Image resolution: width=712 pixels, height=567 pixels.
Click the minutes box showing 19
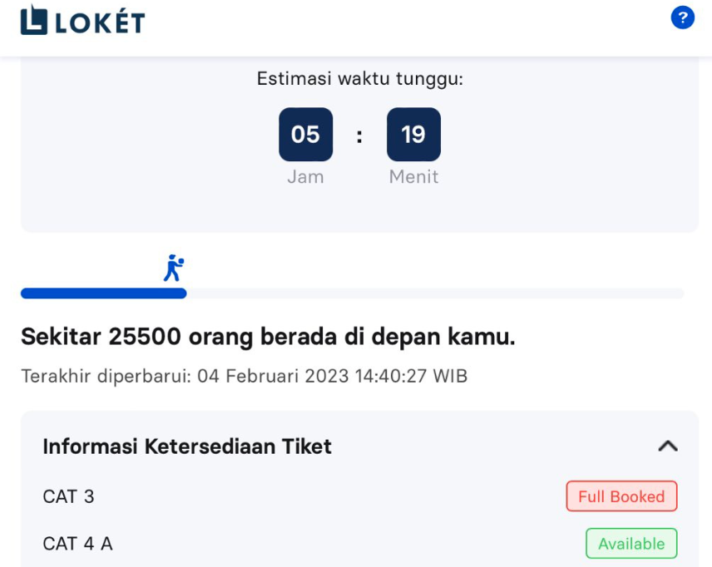point(413,135)
